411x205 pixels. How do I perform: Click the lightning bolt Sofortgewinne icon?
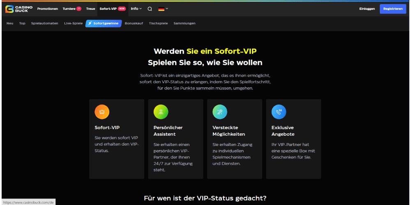[89, 23]
